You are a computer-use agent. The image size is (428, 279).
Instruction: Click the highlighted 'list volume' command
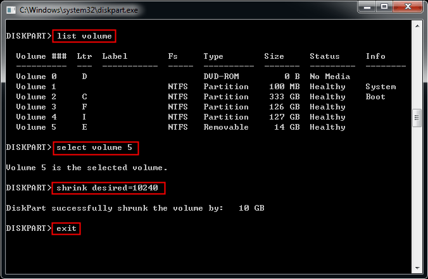84,36
